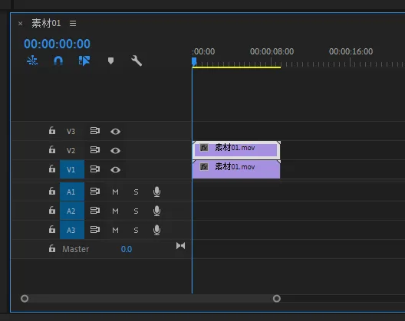Target the V3 track label
This screenshot has height=321, width=405.
click(71, 131)
